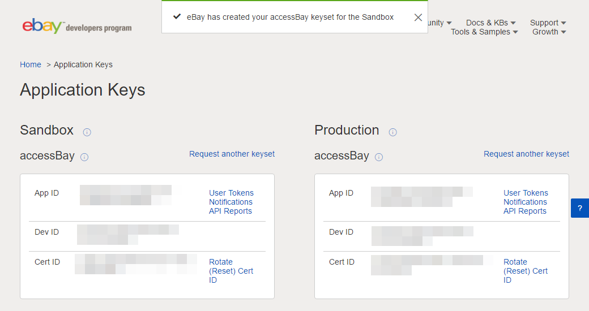The image size is (589, 311).
Task: Select the Production Dev ID value
Action: [x=422, y=236]
